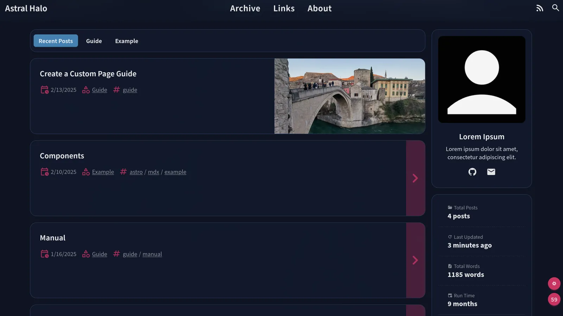Click the round pink 59 button

tap(554, 299)
